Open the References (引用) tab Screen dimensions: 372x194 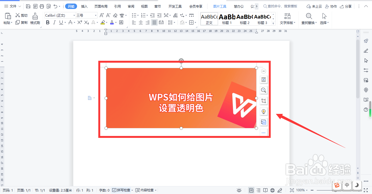click(118, 6)
